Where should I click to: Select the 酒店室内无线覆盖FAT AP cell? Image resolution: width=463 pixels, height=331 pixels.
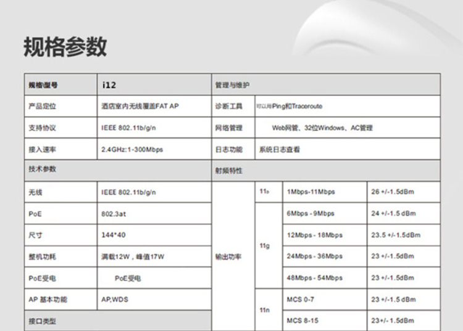click(x=140, y=106)
